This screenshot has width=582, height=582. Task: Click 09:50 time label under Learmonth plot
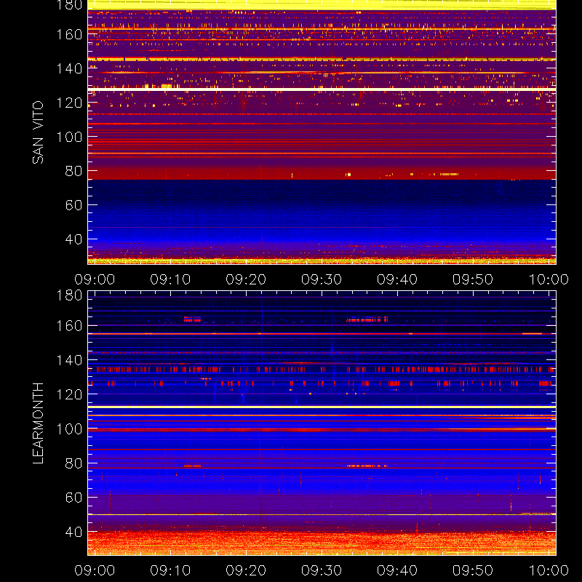pyautogui.click(x=473, y=570)
